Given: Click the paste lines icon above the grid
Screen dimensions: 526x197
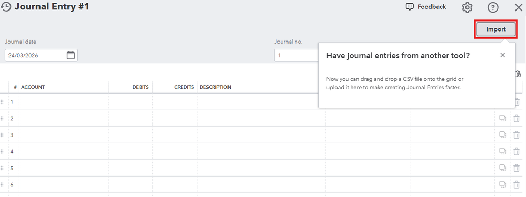Looking at the screenshot, I should click(x=518, y=74).
